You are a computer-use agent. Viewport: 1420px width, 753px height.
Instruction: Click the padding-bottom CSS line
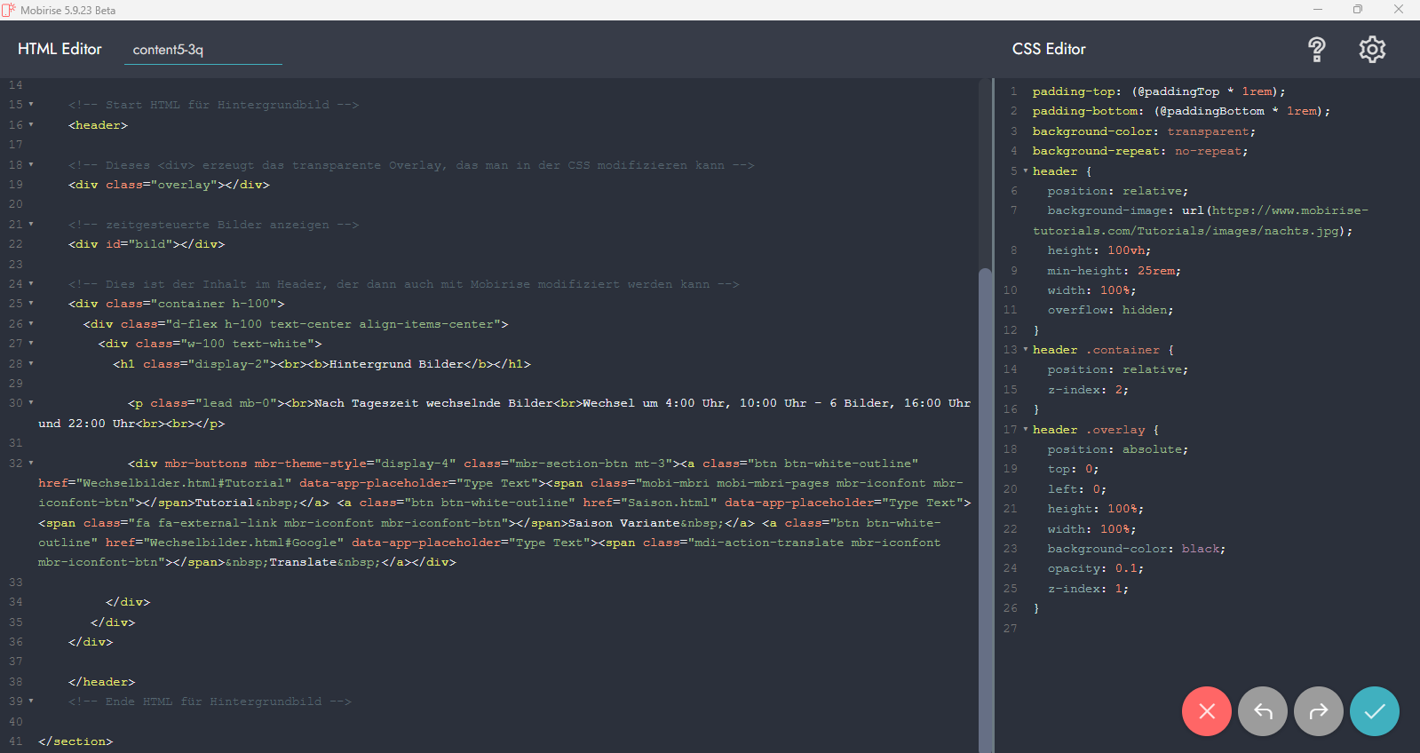(1181, 111)
